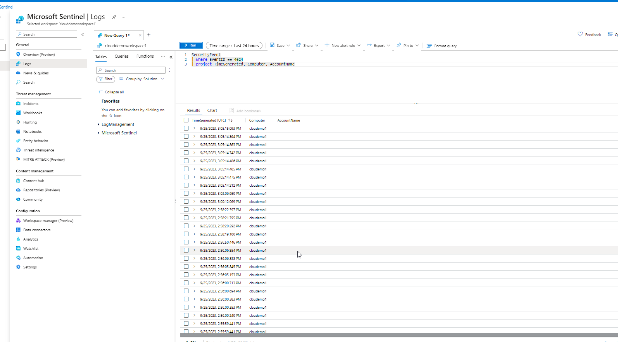This screenshot has height=342, width=618.
Task: Open Overview (Preview) in the sidebar
Action: (39, 55)
